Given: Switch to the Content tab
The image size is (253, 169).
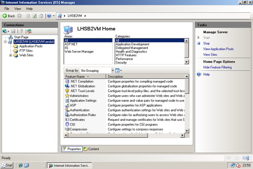Looking at the screenshot, I should click(x=91, y=149).
